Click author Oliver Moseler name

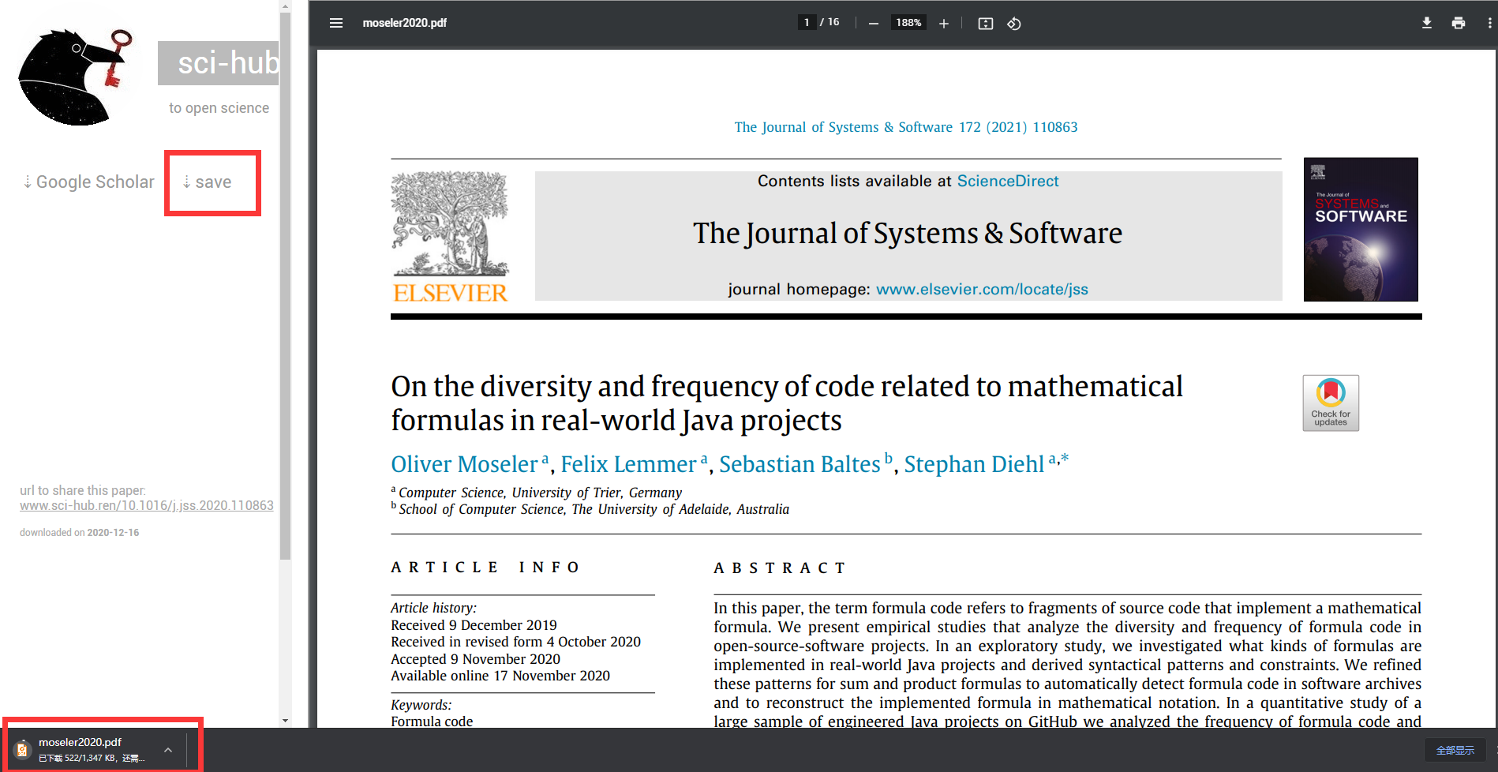click(x=464, y=464)
